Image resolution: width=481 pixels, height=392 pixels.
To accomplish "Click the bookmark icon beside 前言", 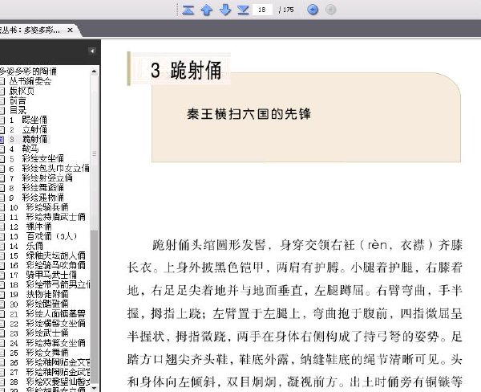I will coord(2,100).
